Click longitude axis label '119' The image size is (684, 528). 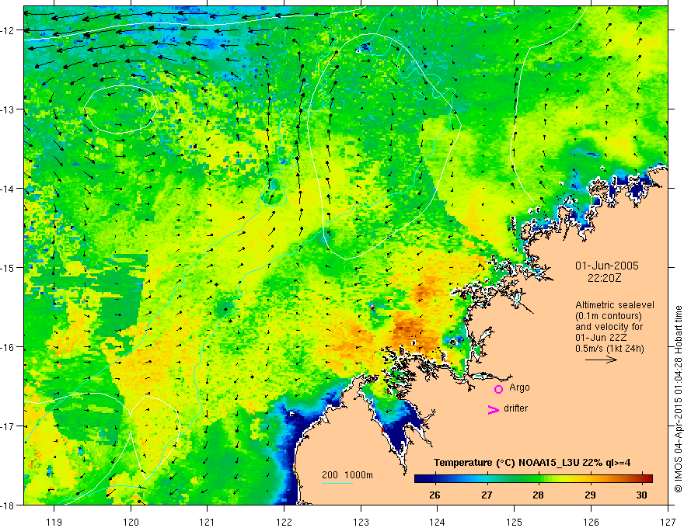pyautogui.click(x=54, y=522)
